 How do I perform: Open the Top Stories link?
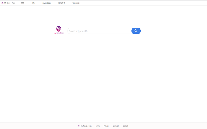(76, 3)
